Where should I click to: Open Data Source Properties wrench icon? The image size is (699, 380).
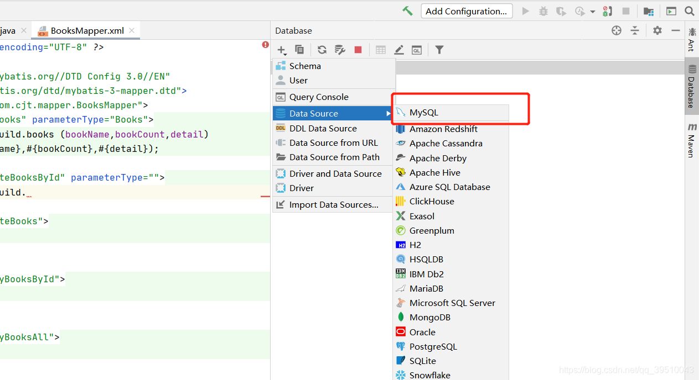point(340,50)
